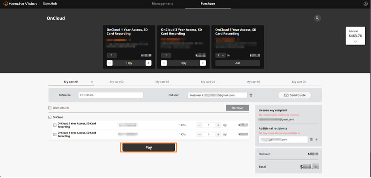Image resolution: width=371 pixels, height=178 pixels.
Task: Switch to My cart 04 tab
Action: point(208,82)
